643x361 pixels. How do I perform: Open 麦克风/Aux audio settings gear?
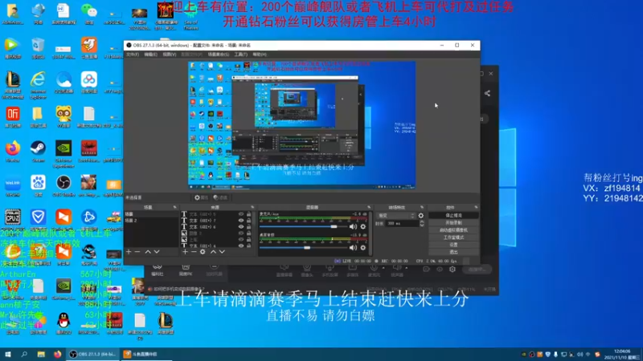coord(363,226)
